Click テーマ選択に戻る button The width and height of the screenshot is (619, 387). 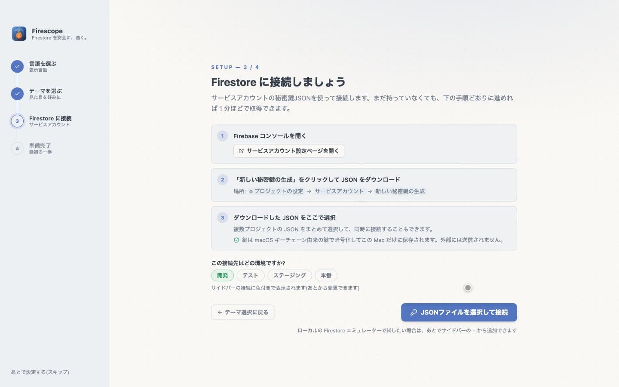pos(243,313)
